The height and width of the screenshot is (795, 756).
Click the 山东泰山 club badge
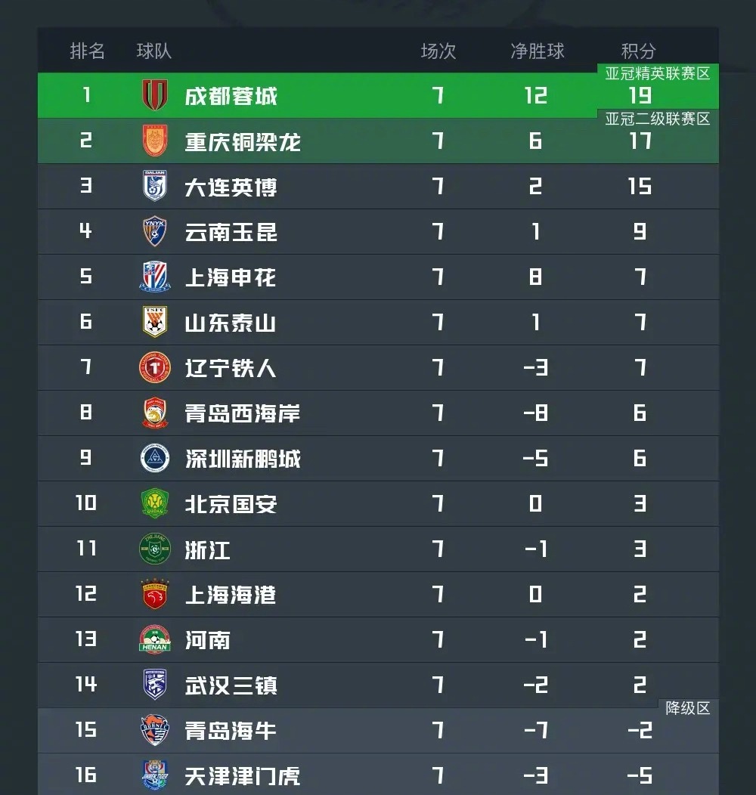pyautogui.click(x=153, y=323)
